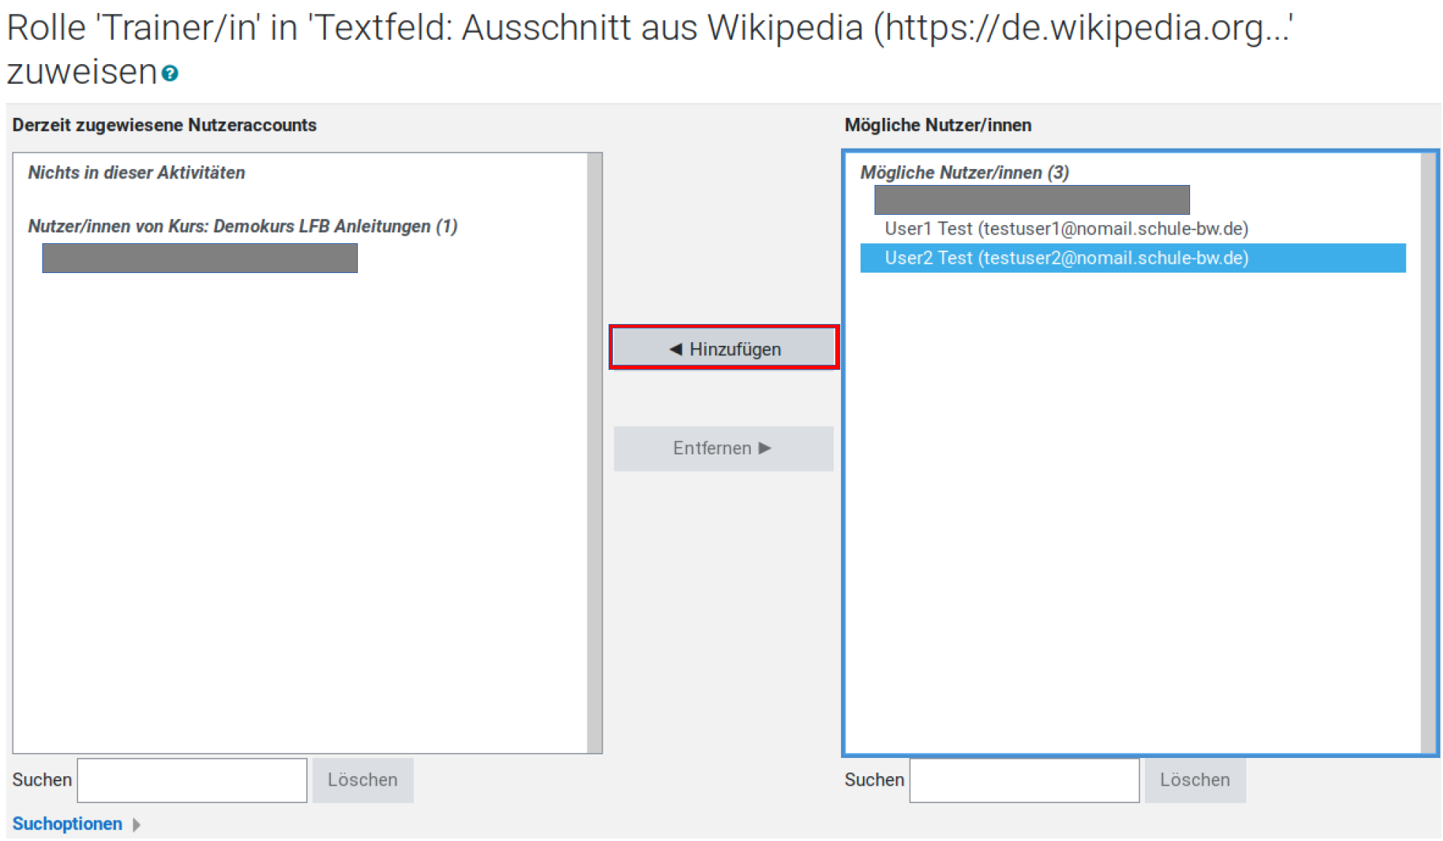Click the Entfernen button
This screenshot has height=841, width=1443.
click(x=723, y=448)
